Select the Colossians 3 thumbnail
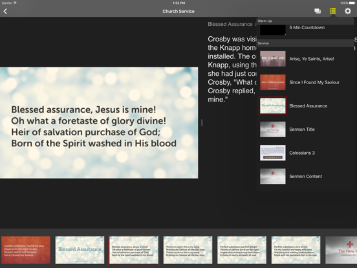 (273, 153)
